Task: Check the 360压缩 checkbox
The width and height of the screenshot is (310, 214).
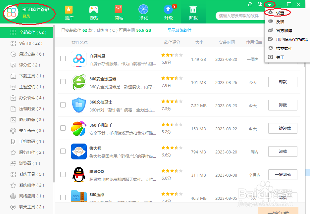Action: 63,197
